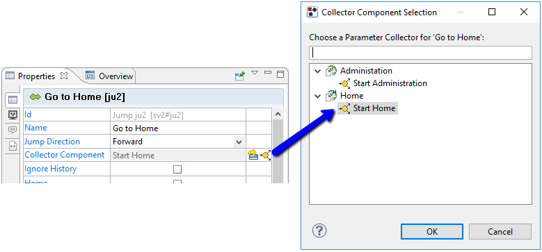Toggle the Ignore History checkbox
This screenshot has width=542, height=252.
177,169
